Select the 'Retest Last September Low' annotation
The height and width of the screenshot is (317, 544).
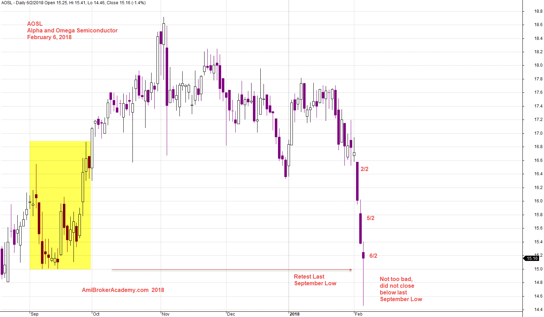[315, 280]
